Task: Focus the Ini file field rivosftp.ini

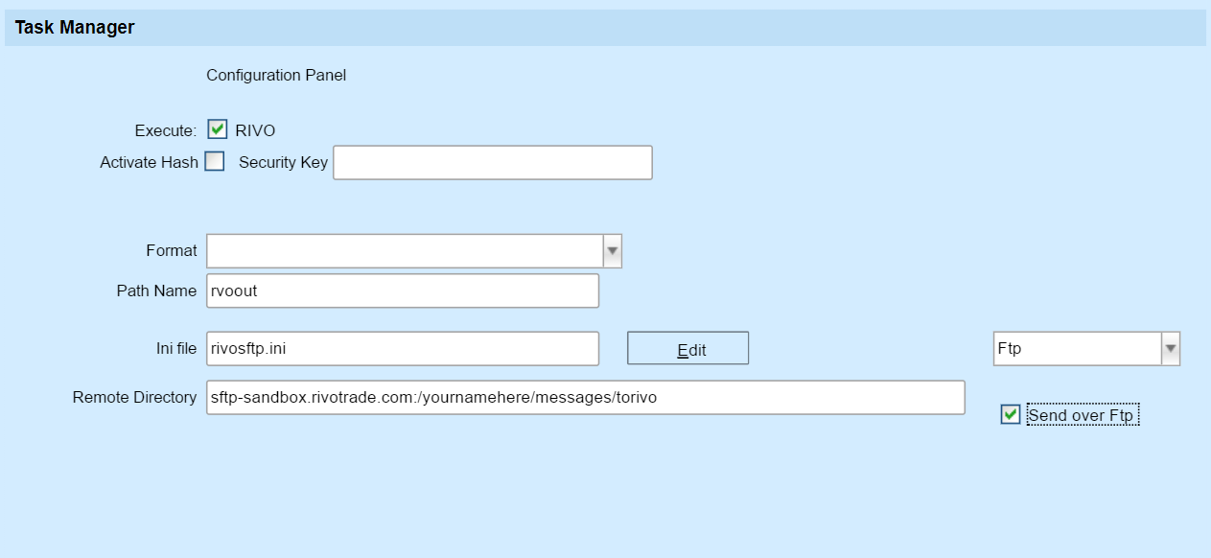Action: (x=403, y=348)
